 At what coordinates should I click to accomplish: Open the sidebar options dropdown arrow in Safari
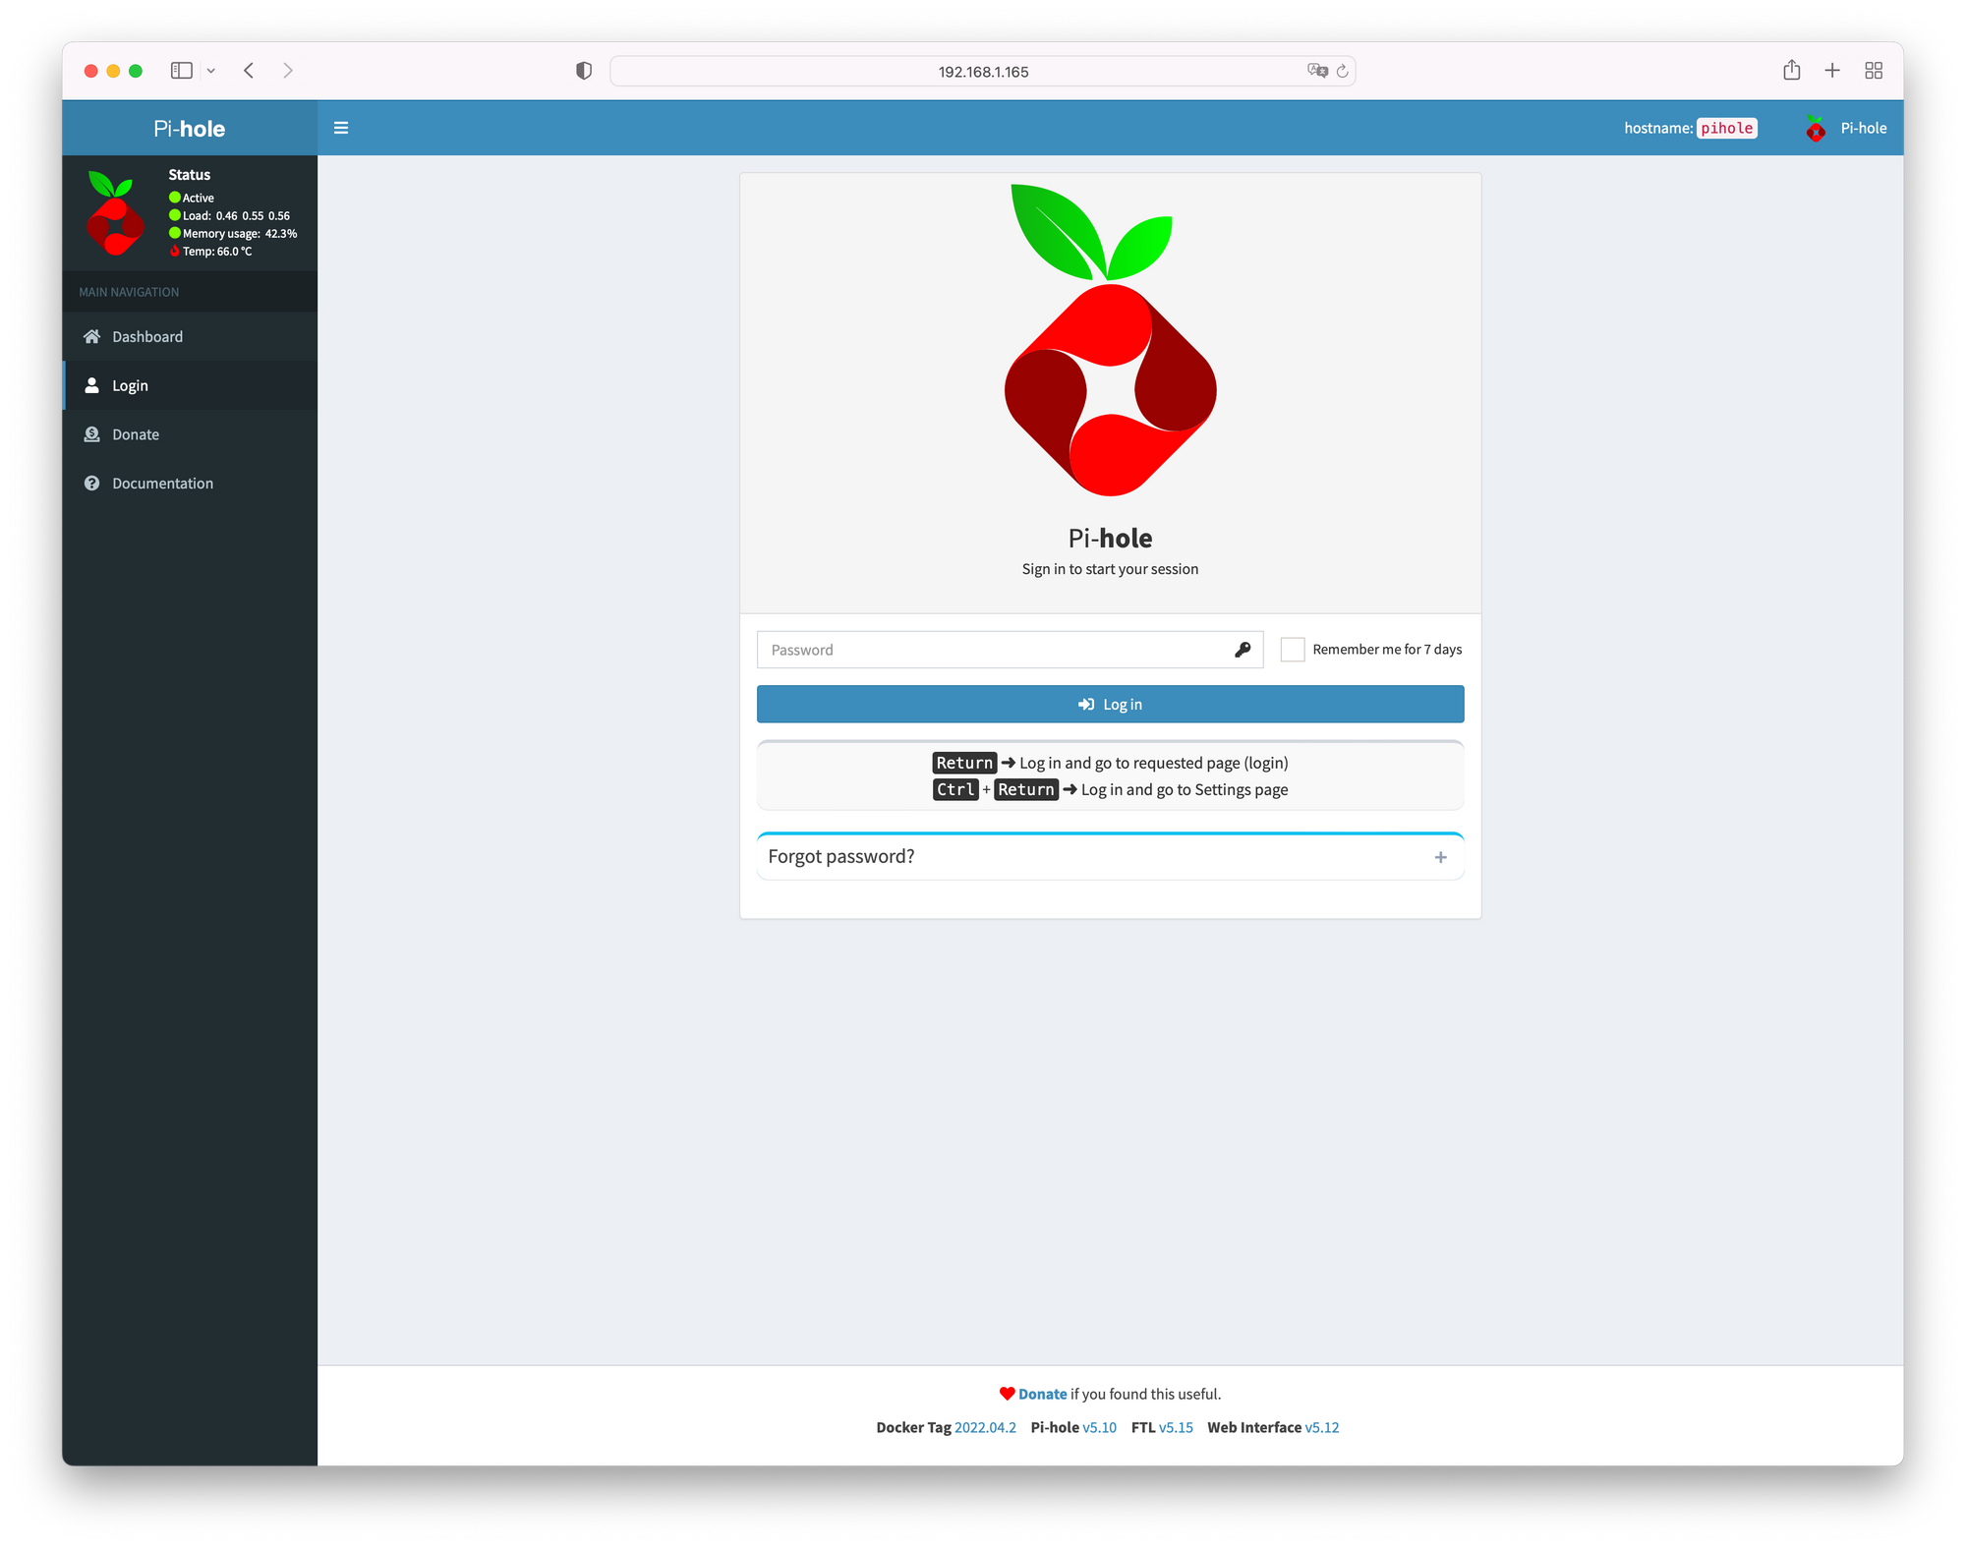click(x=210, y=71)
